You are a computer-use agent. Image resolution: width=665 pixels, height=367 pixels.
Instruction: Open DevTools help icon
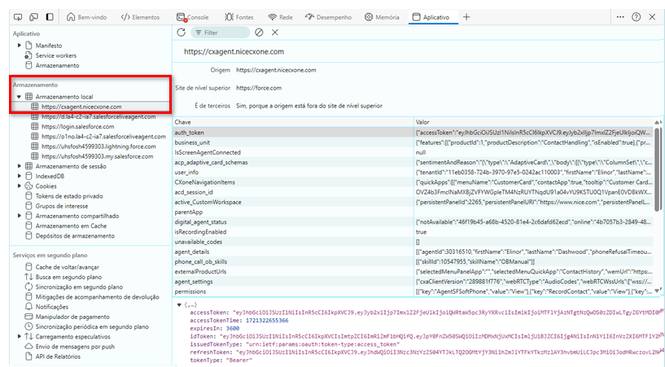coord(637,17)
